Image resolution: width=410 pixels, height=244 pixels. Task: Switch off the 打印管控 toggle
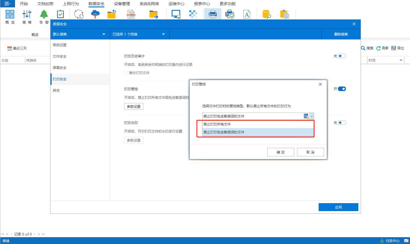tap(342, 89)
